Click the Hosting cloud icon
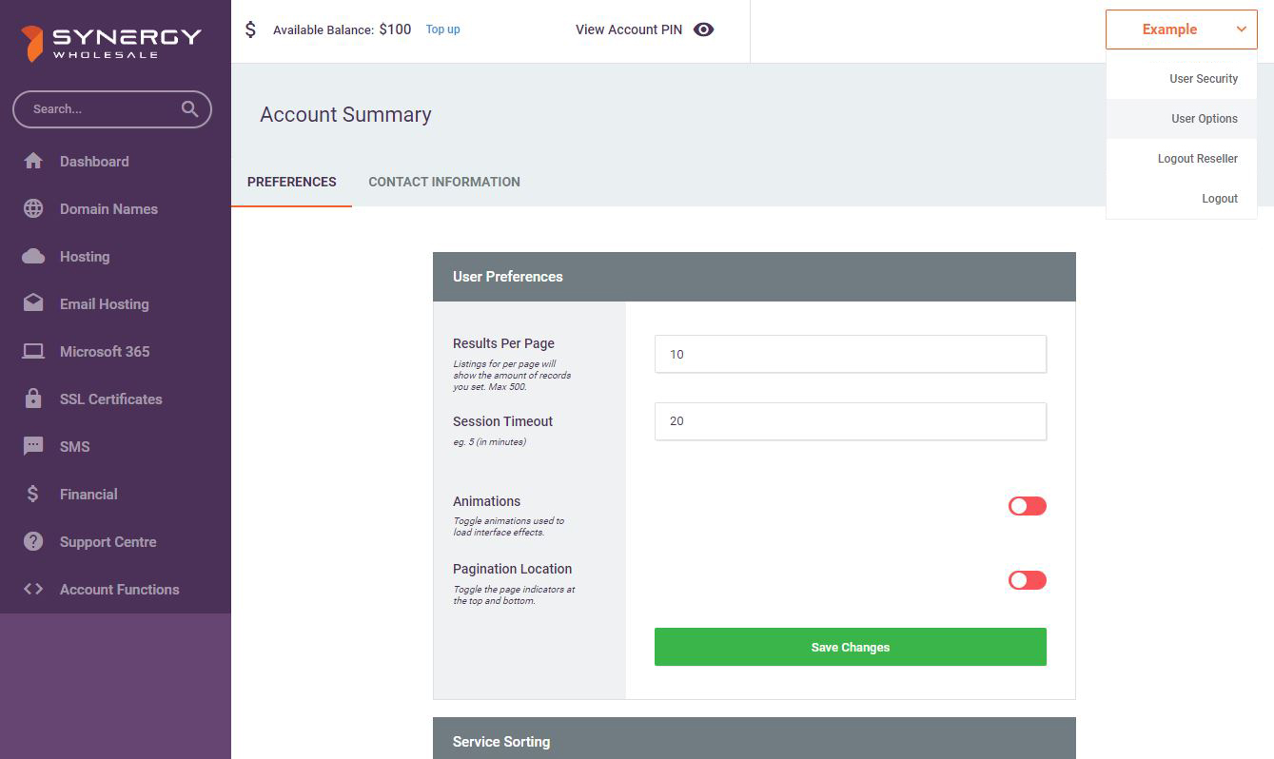Screen dimensions: 1274x759 (33, 257)
